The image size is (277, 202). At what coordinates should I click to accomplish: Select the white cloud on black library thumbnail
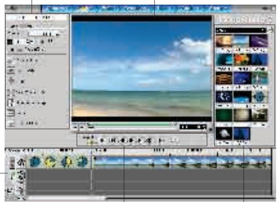[224, 134]
